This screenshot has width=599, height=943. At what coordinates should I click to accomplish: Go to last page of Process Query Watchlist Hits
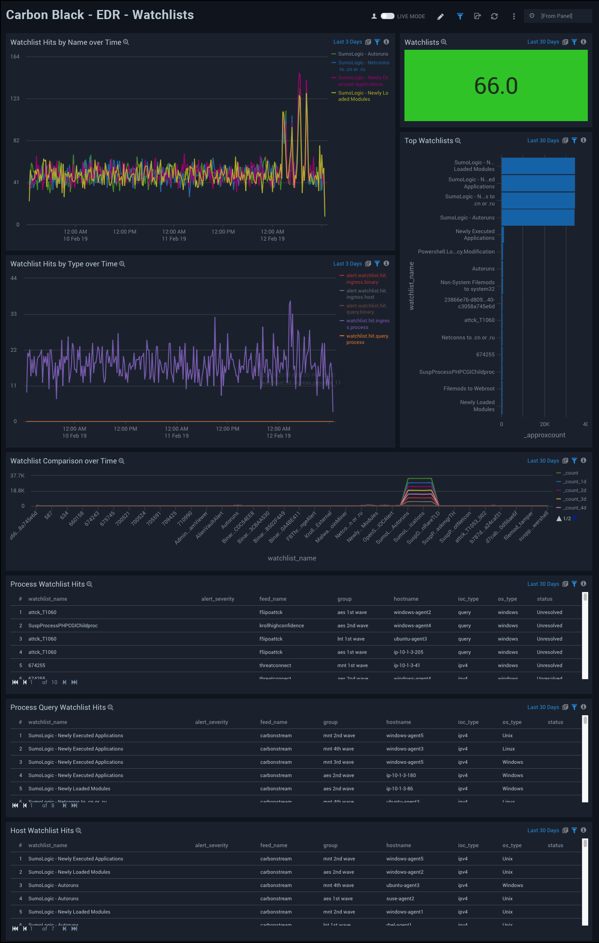coord(74,805)
